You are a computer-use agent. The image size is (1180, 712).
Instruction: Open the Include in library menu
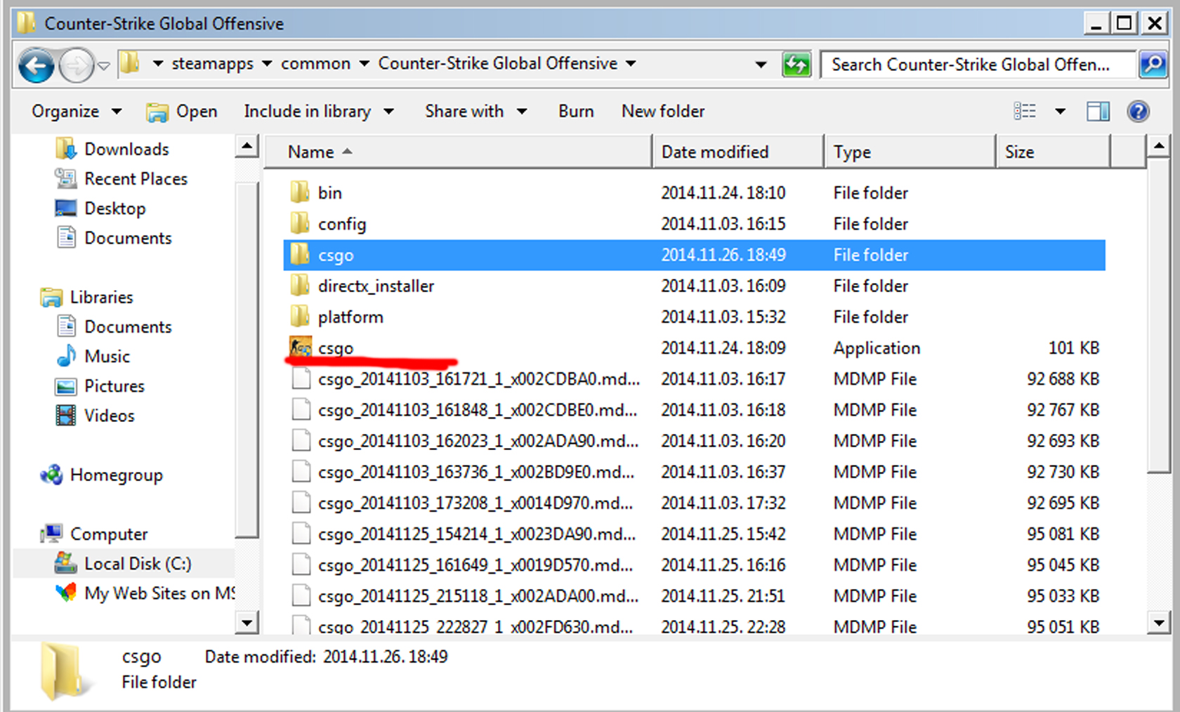click(318, 112)
